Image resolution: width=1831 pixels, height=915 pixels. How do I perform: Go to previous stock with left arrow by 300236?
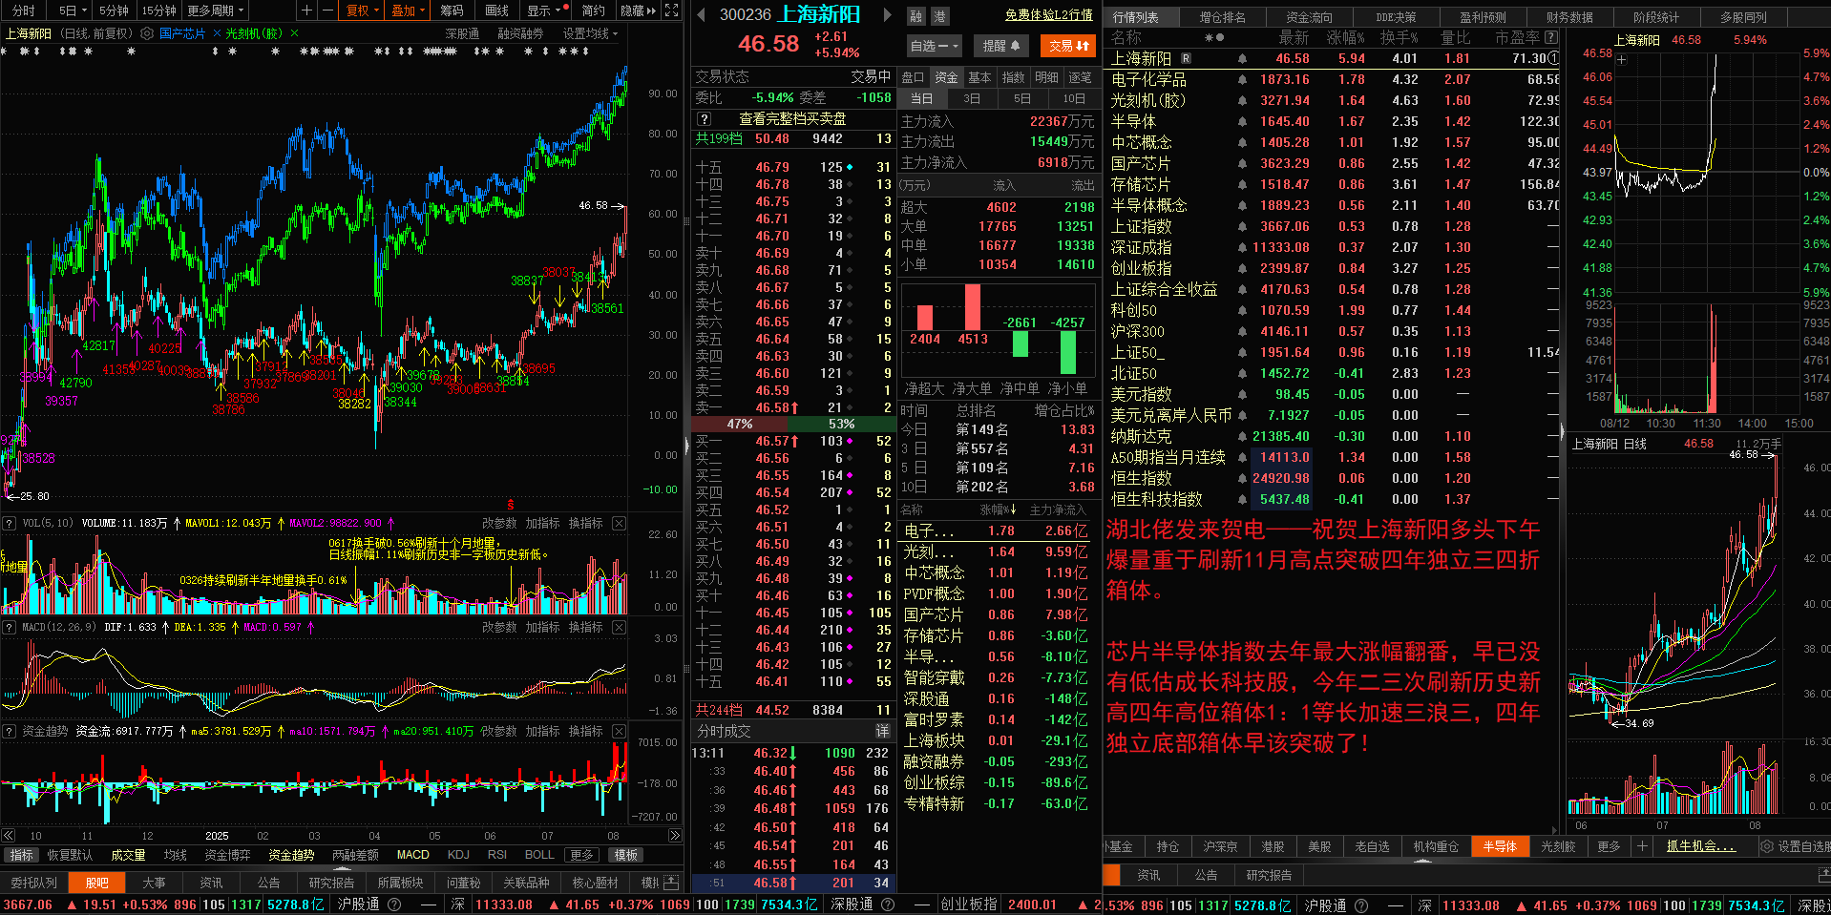click(x=701, y=14)
